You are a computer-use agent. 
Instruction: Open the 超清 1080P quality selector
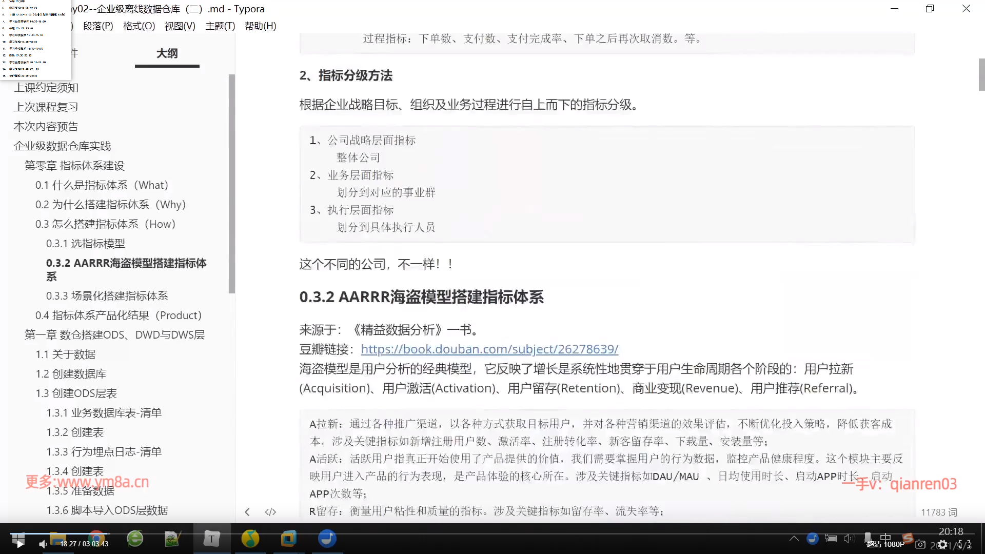point(885,544)
